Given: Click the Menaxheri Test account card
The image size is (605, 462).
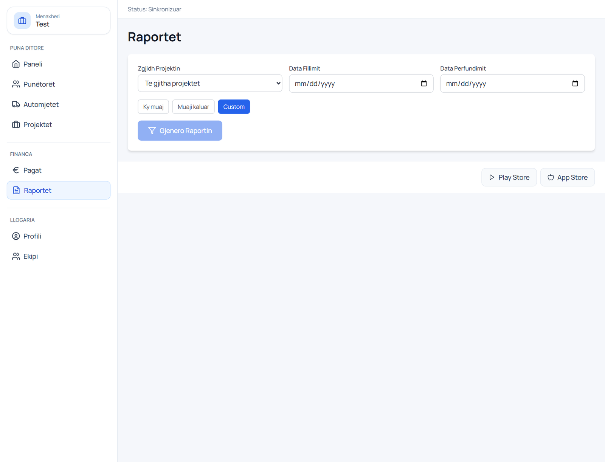Looking at the screenshot, I should (x=59, y=20).
